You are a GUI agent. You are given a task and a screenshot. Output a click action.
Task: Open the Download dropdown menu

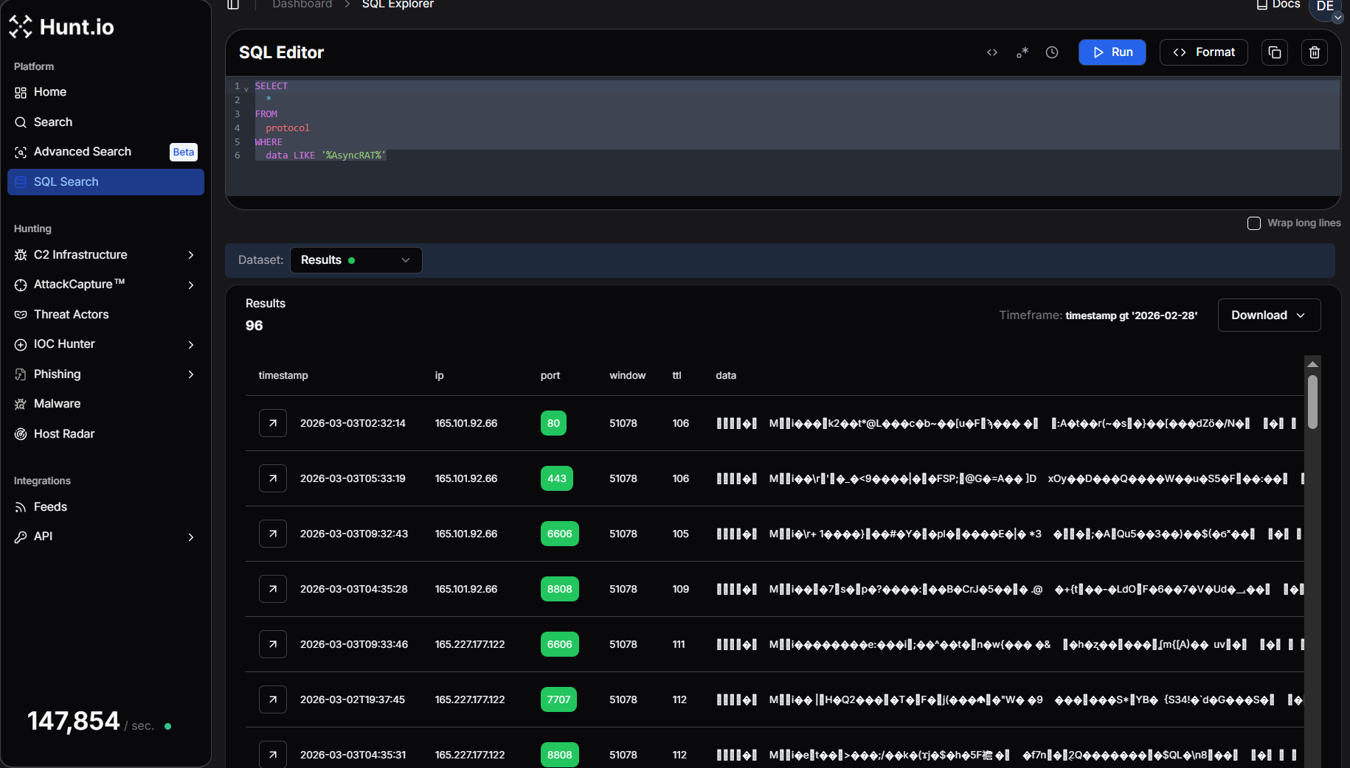point(1268,315)
